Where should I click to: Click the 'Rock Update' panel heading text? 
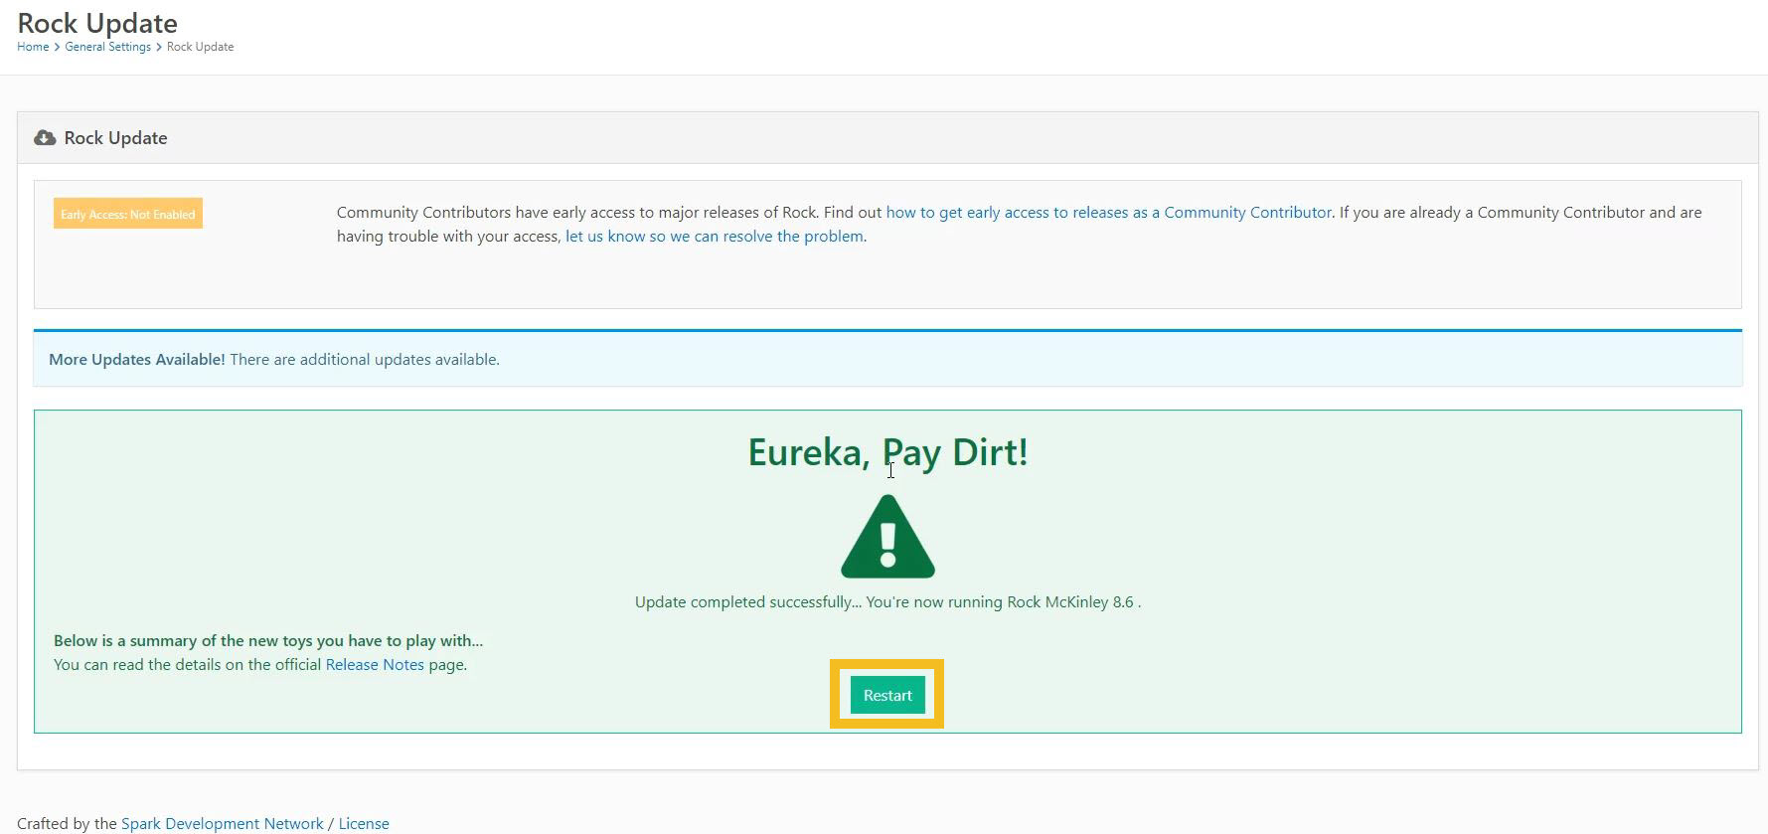coord(115,137)
